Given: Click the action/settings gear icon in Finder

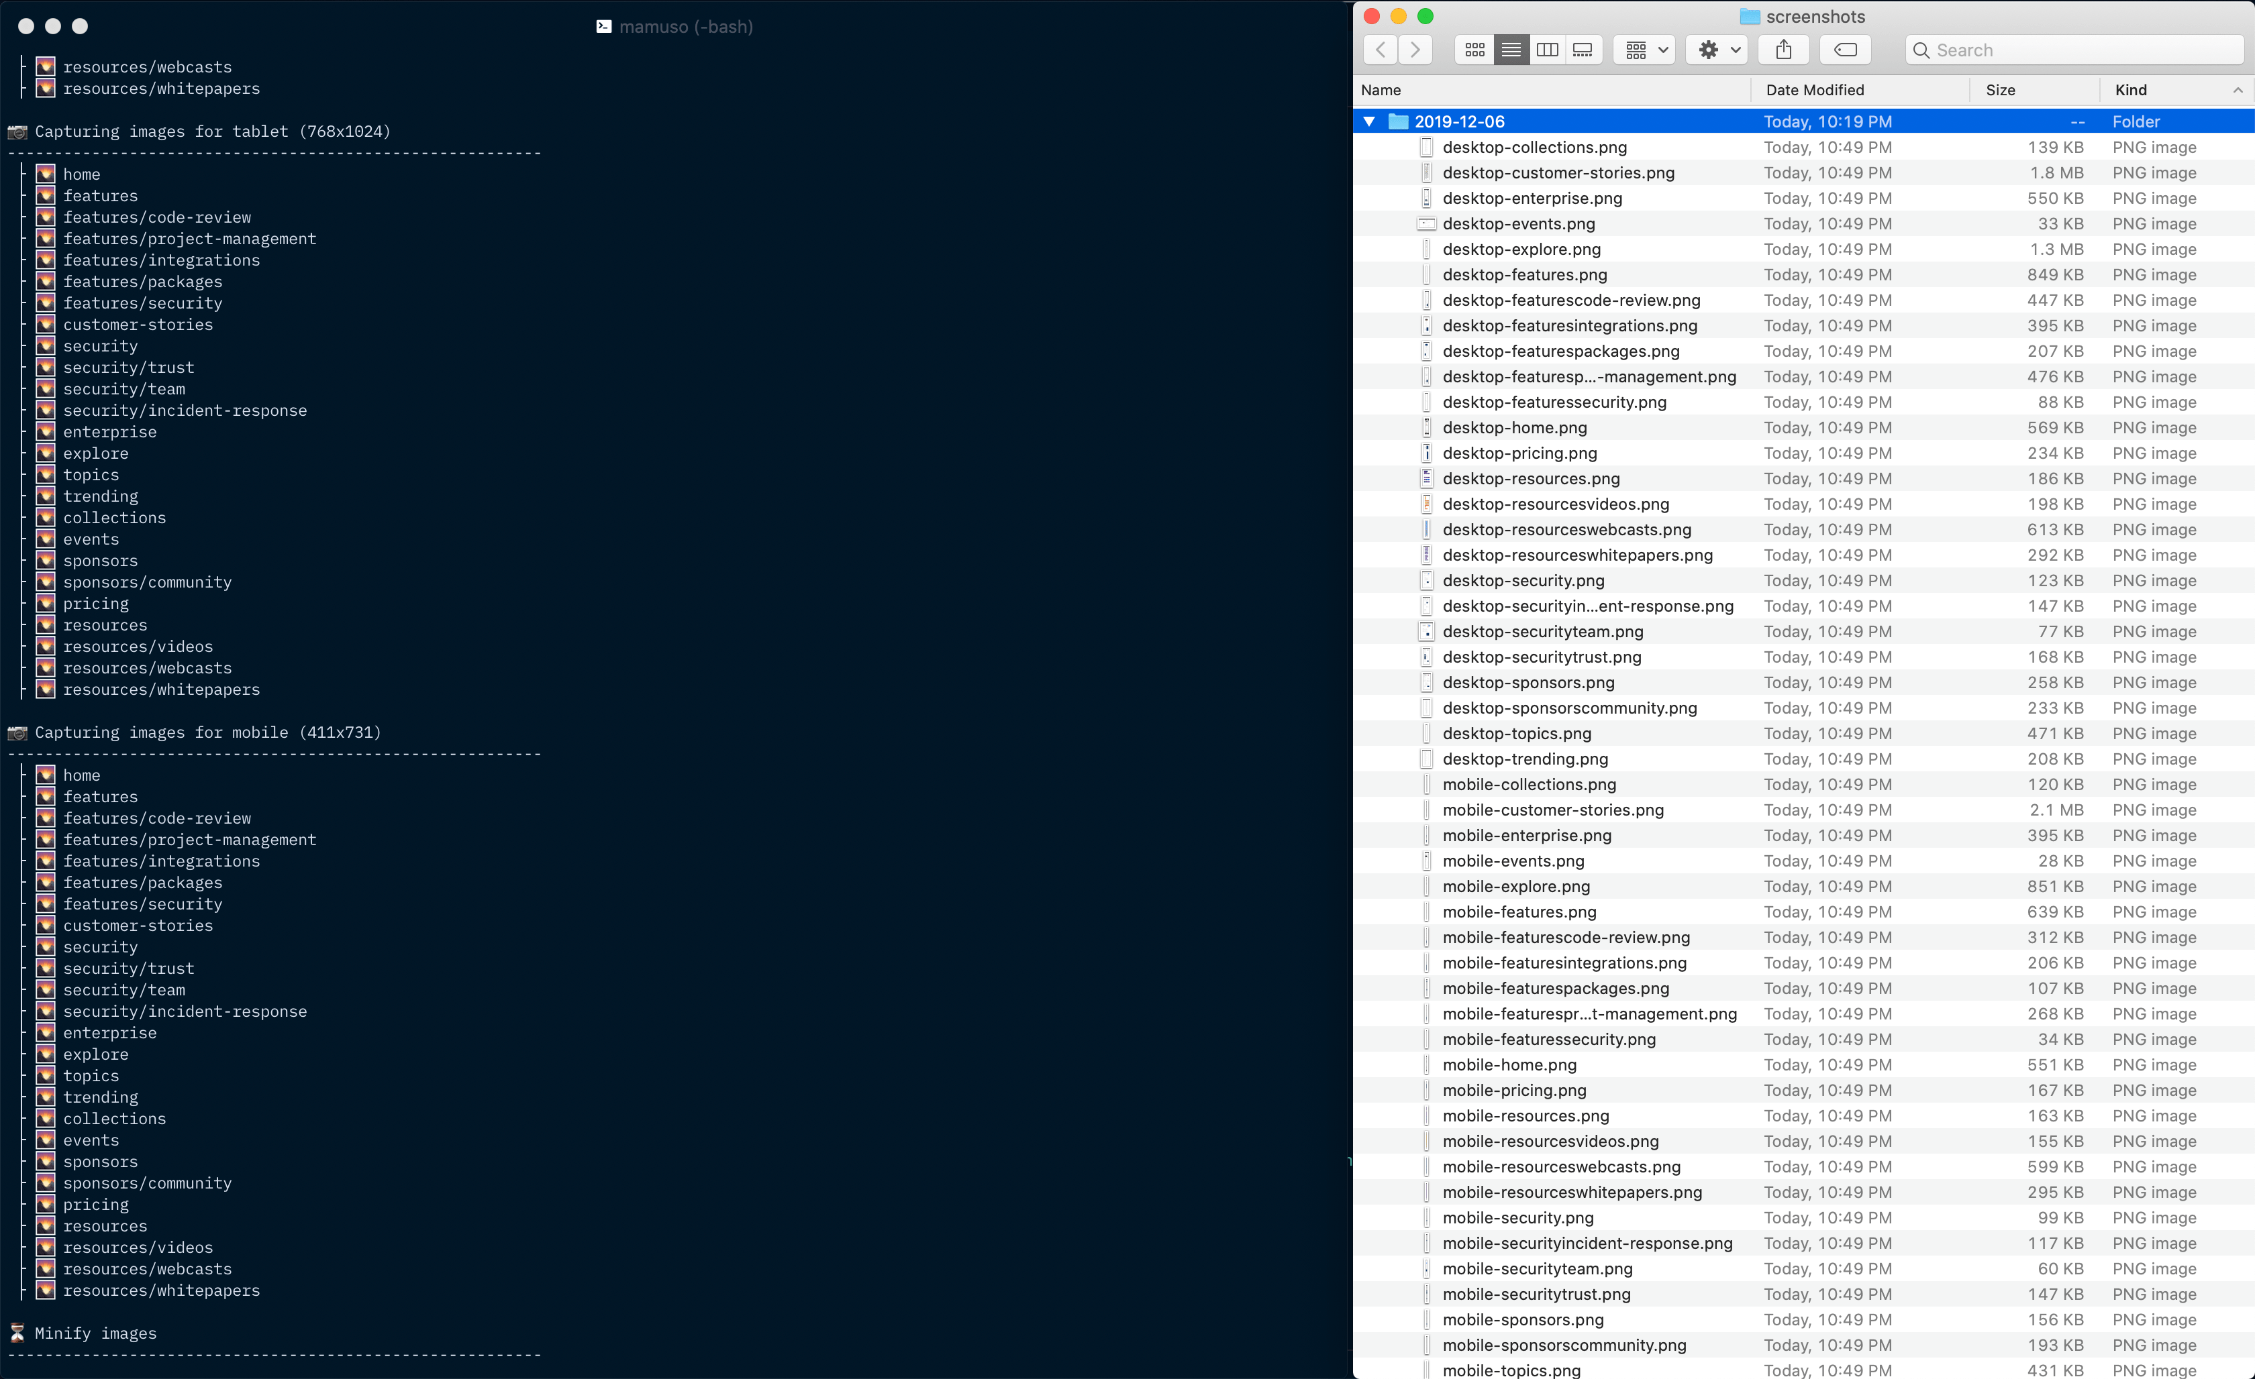Looking at the screenshot, I should pyautogui.click(x=1707, y=50).
